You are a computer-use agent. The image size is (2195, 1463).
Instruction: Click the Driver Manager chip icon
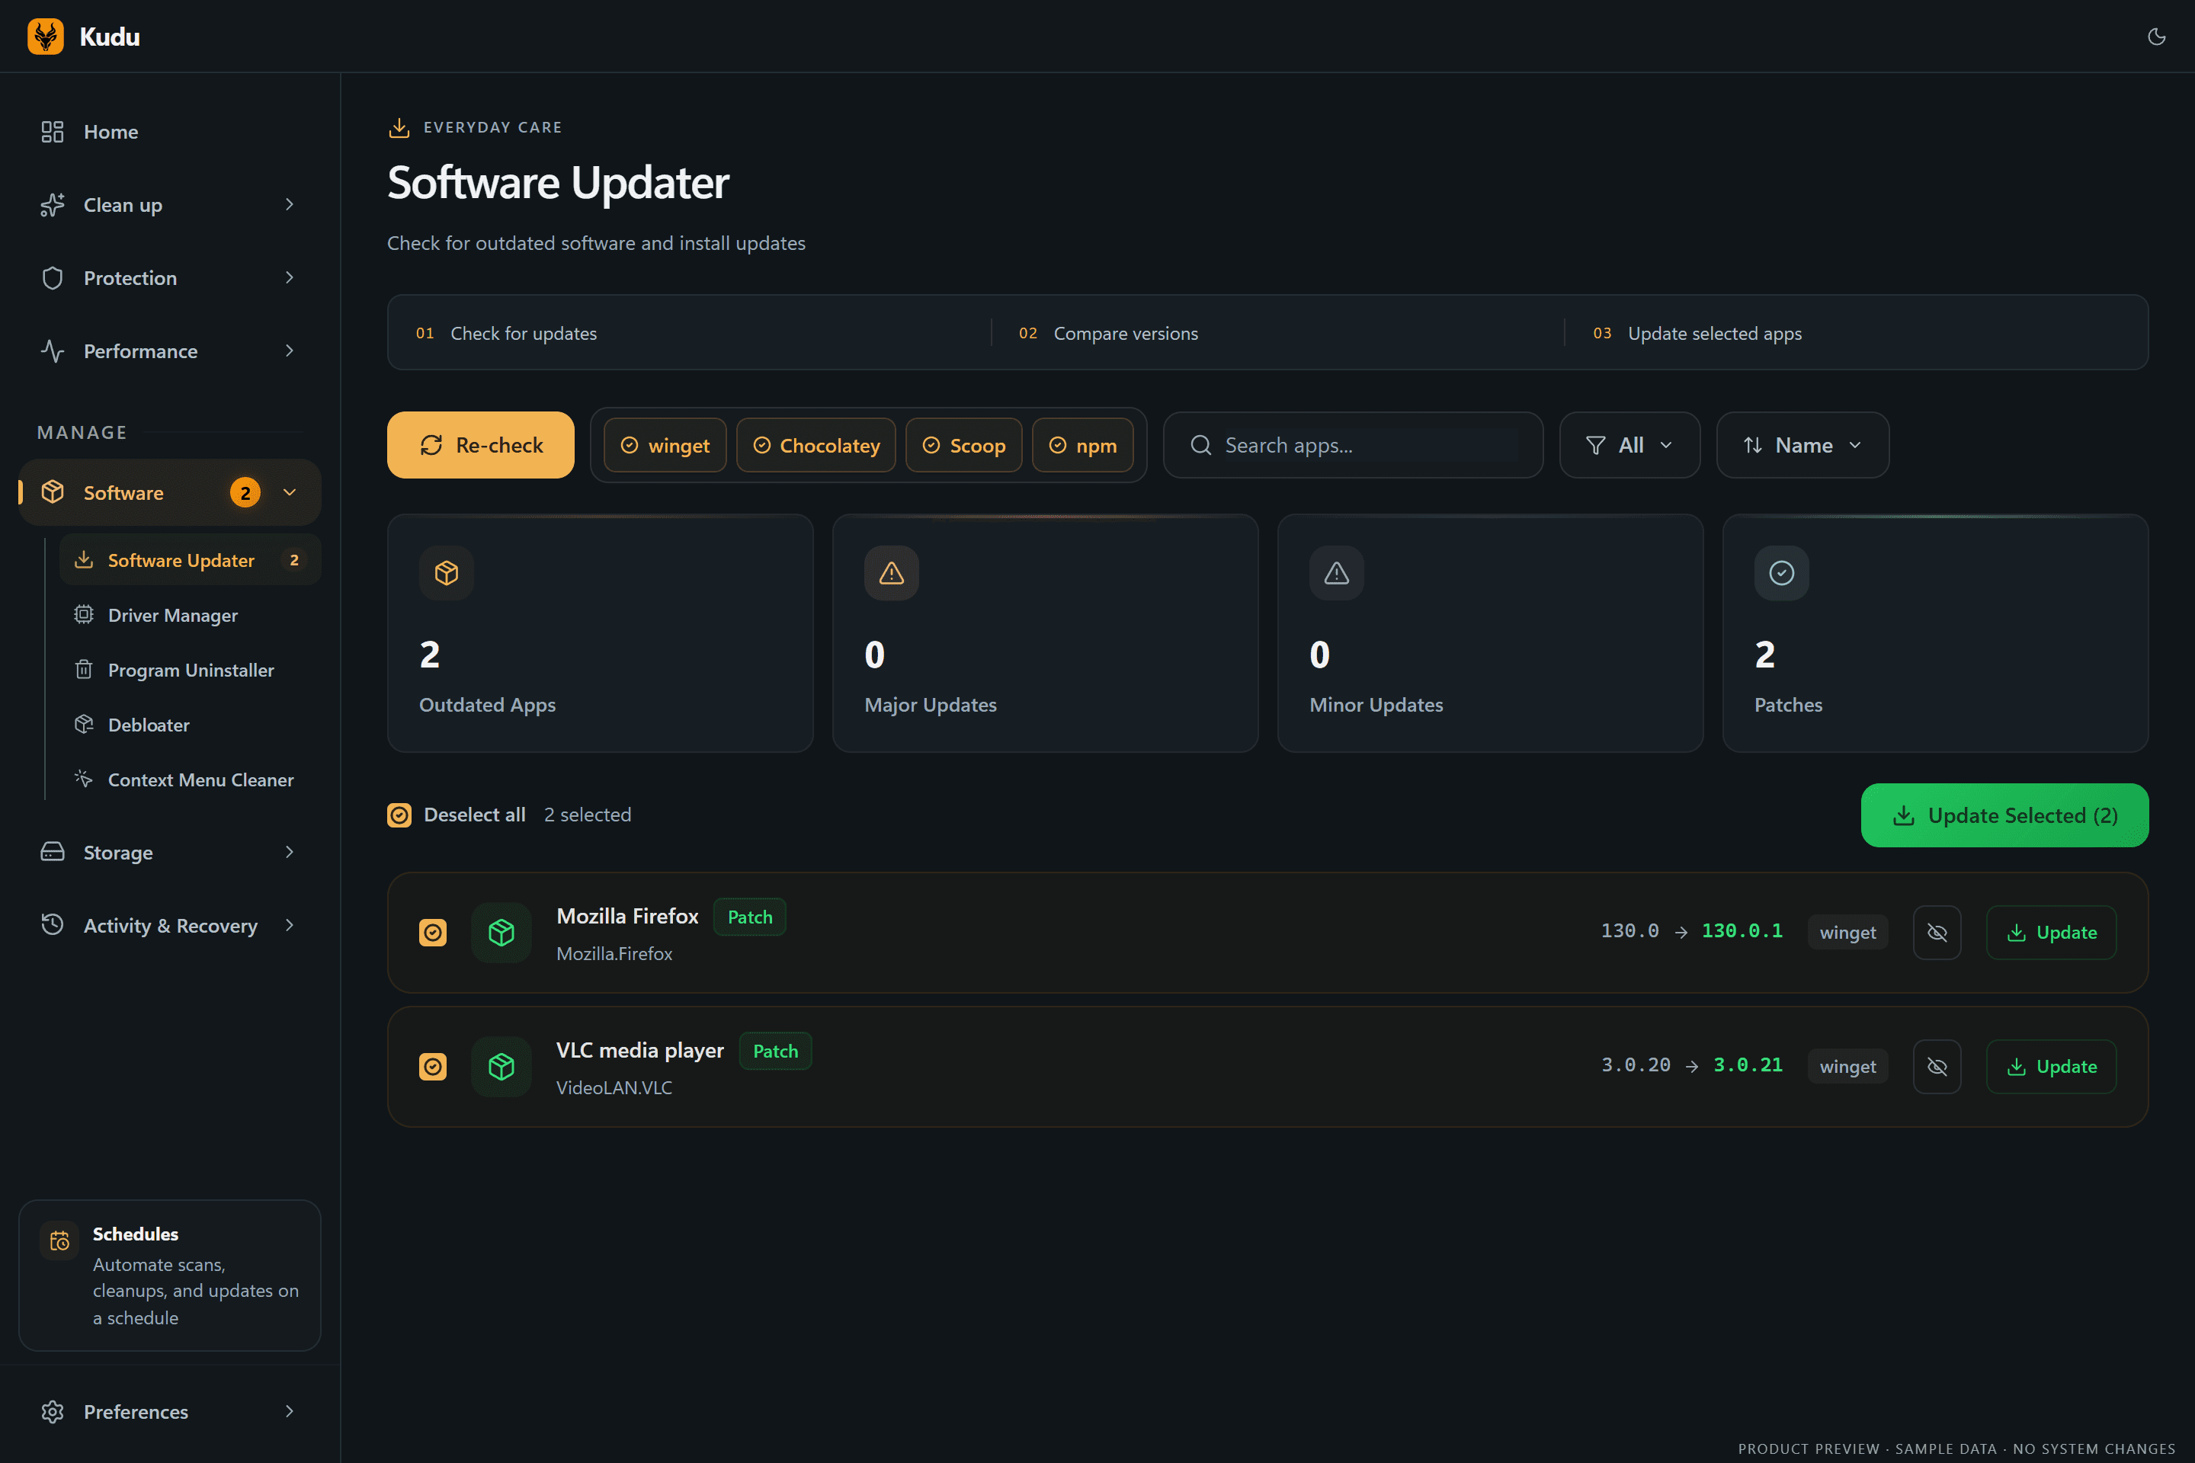pyautogui.click(x=84, y=615)
